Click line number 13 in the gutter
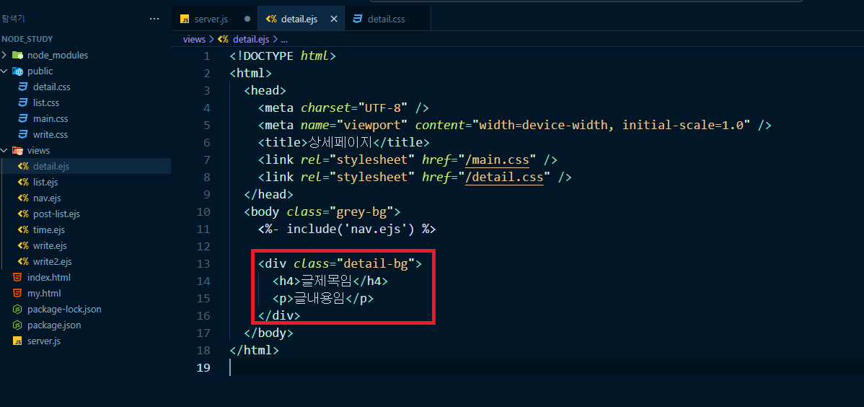This screenshot has width=864, height=407. (x=203, y=263)
